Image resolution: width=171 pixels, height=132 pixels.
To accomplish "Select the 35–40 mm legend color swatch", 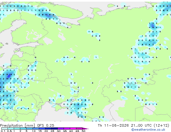I will [x=67, y=128].
